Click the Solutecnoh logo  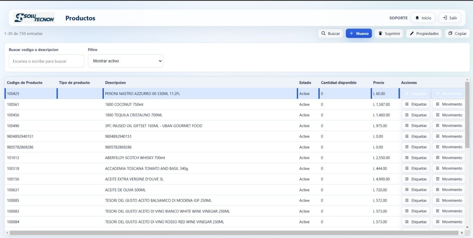coord(34,18)
